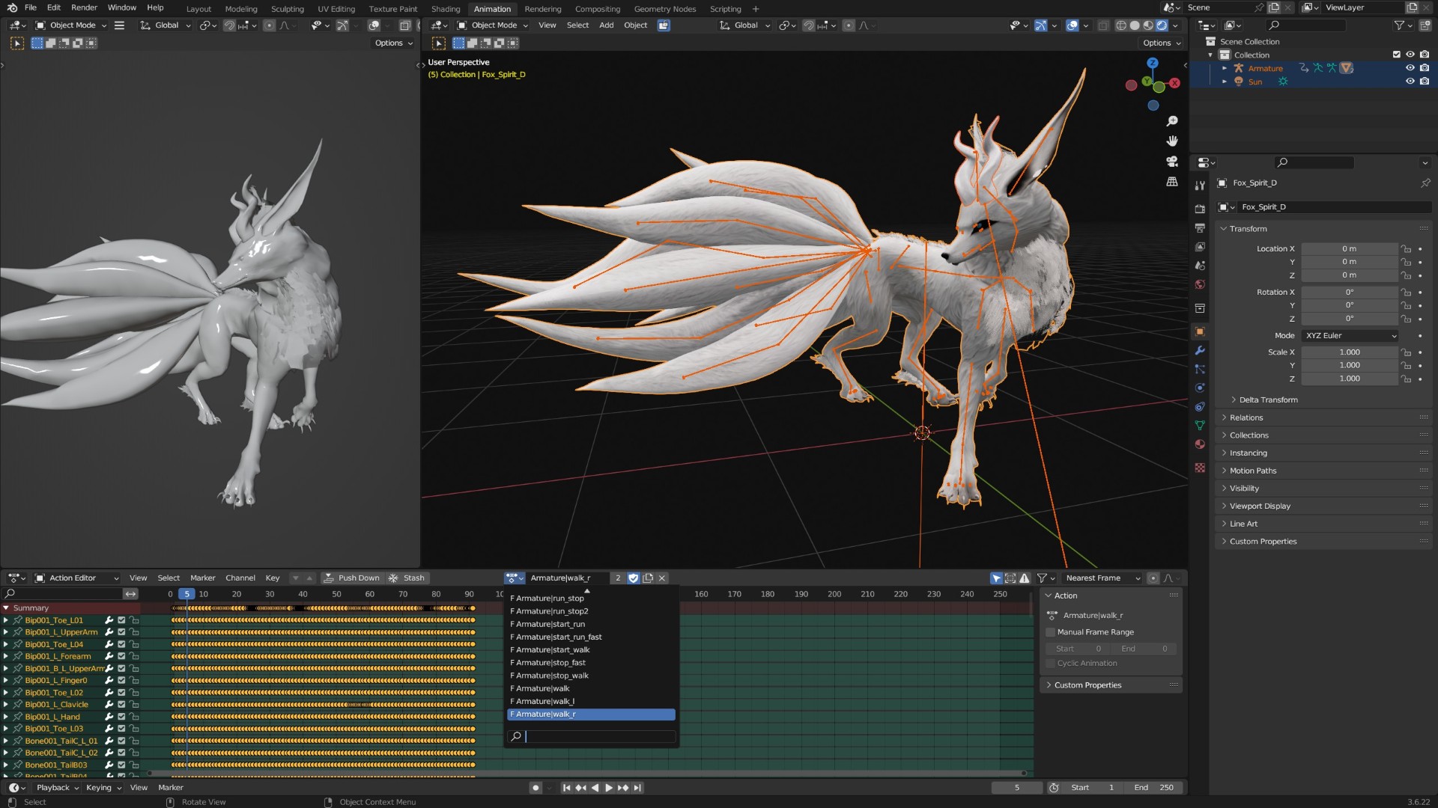Unlink the Armature|walk_r action
The height and width of the screenshot is (808, 1438).
tap(662, 578)
